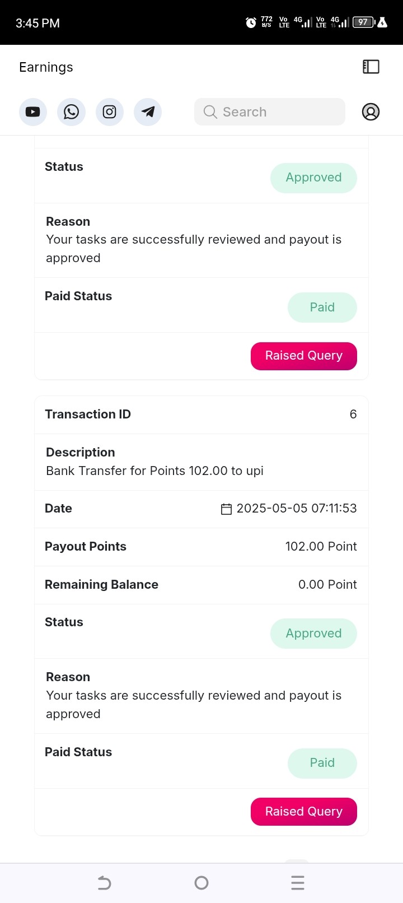Click the magnifier icon in search

(x=210, y=112)
